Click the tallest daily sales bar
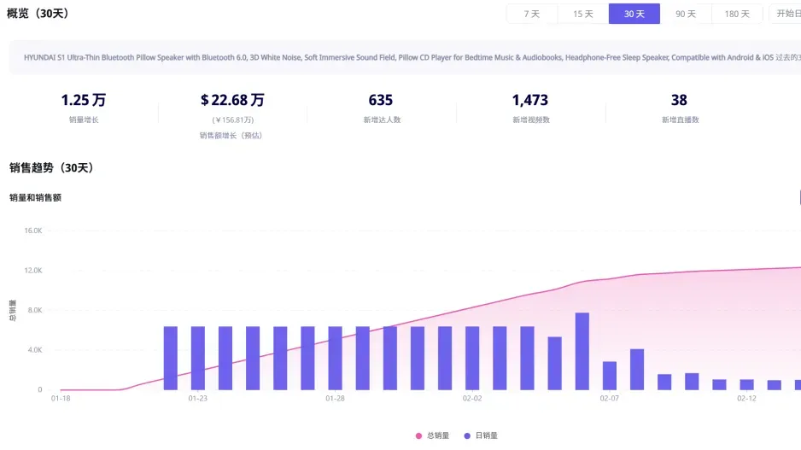The height and width of the screenshot is (450, 801). [582, 352]
